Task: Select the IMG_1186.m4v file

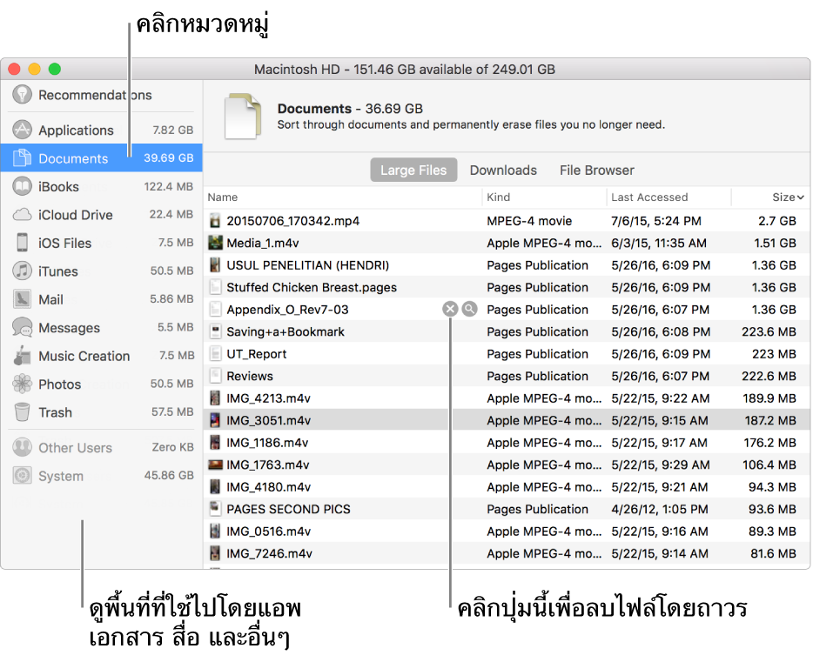Action: click(267, 443)
